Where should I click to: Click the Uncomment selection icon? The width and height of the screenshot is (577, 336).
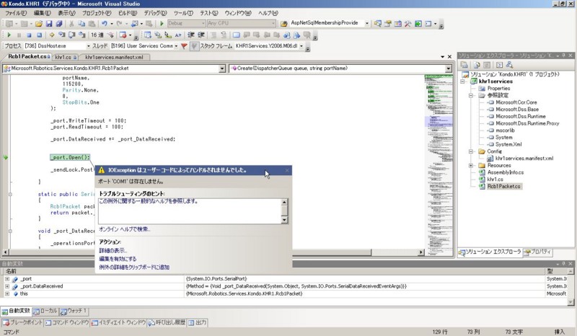pyautogui.click(x=224, y=35)
